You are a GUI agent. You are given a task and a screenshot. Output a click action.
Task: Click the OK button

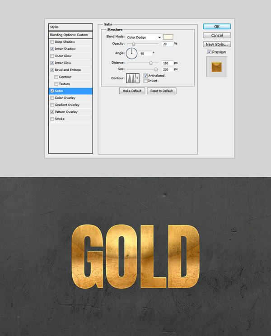tap(217, 27)
